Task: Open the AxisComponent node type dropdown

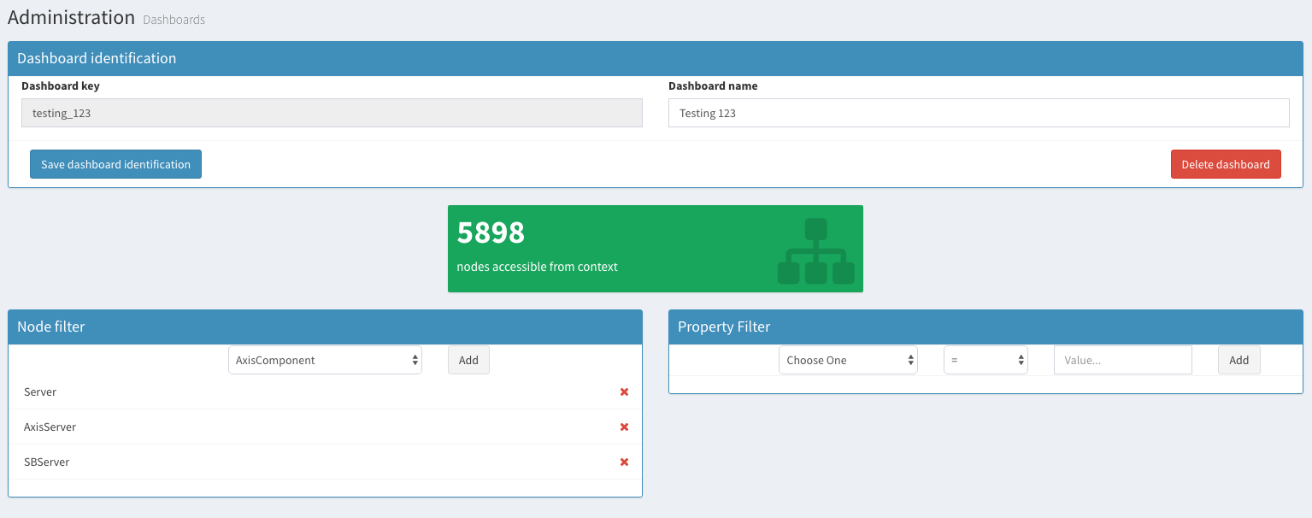Action: [325, 361]
